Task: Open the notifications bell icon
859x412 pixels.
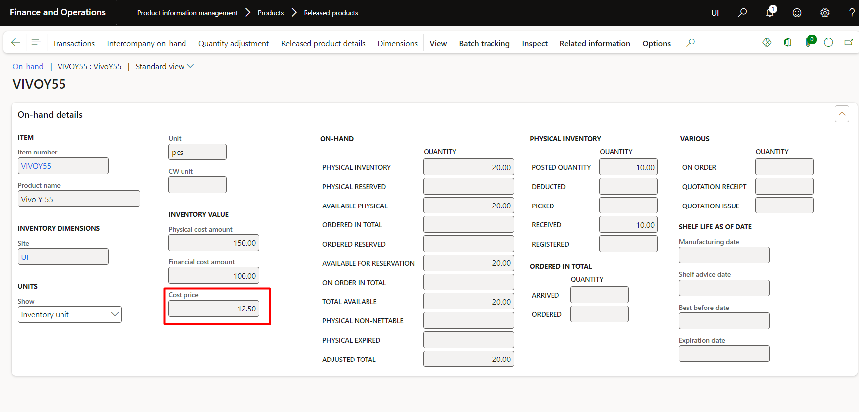Action: tap(770, 13)
